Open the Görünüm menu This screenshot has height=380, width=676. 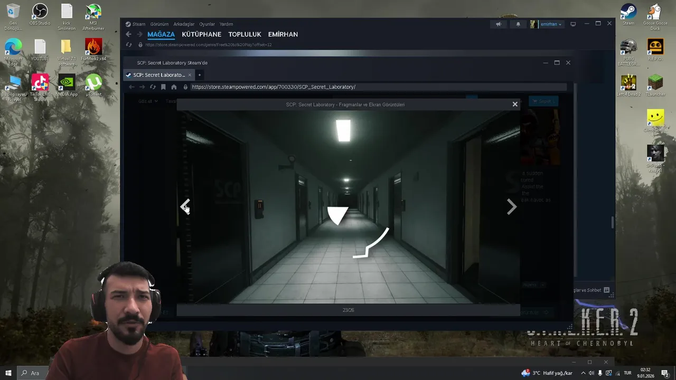(x=159, y=24)
